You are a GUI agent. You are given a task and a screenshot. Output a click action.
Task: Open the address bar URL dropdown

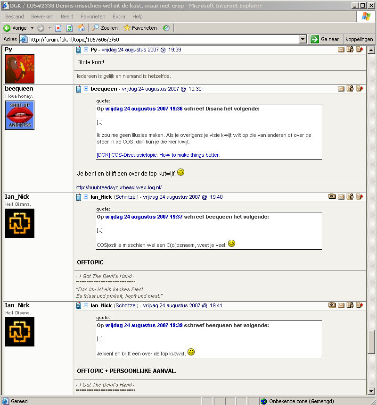pos(303,40)
